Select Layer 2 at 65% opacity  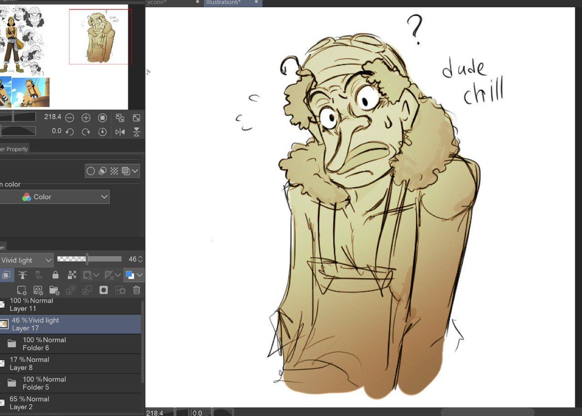coord(70,403)
